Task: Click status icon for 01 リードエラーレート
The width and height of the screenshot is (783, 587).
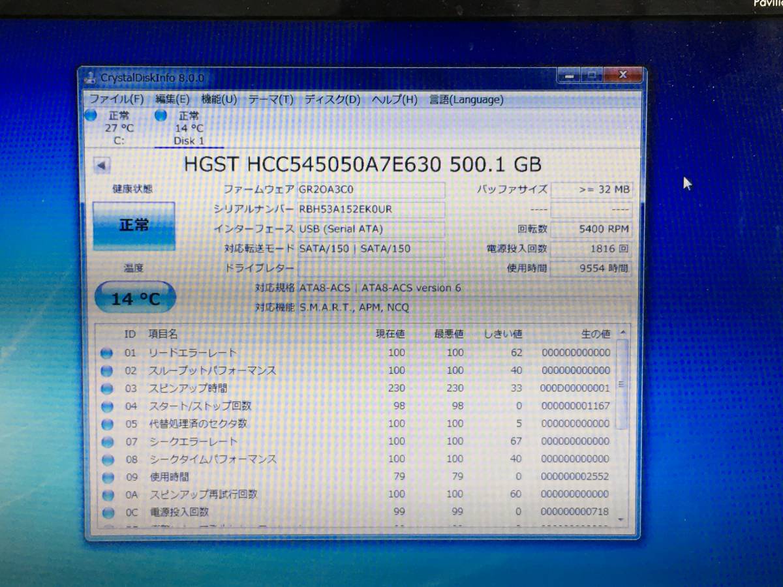Action: [x=106, y=354]
